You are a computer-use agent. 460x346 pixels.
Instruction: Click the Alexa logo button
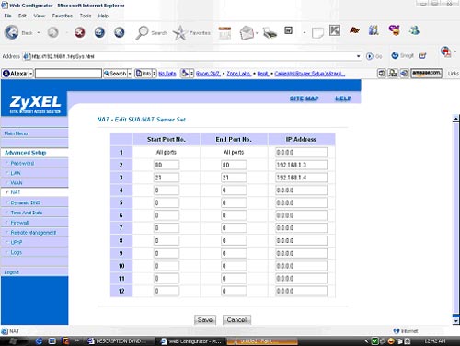pos(15,74)
